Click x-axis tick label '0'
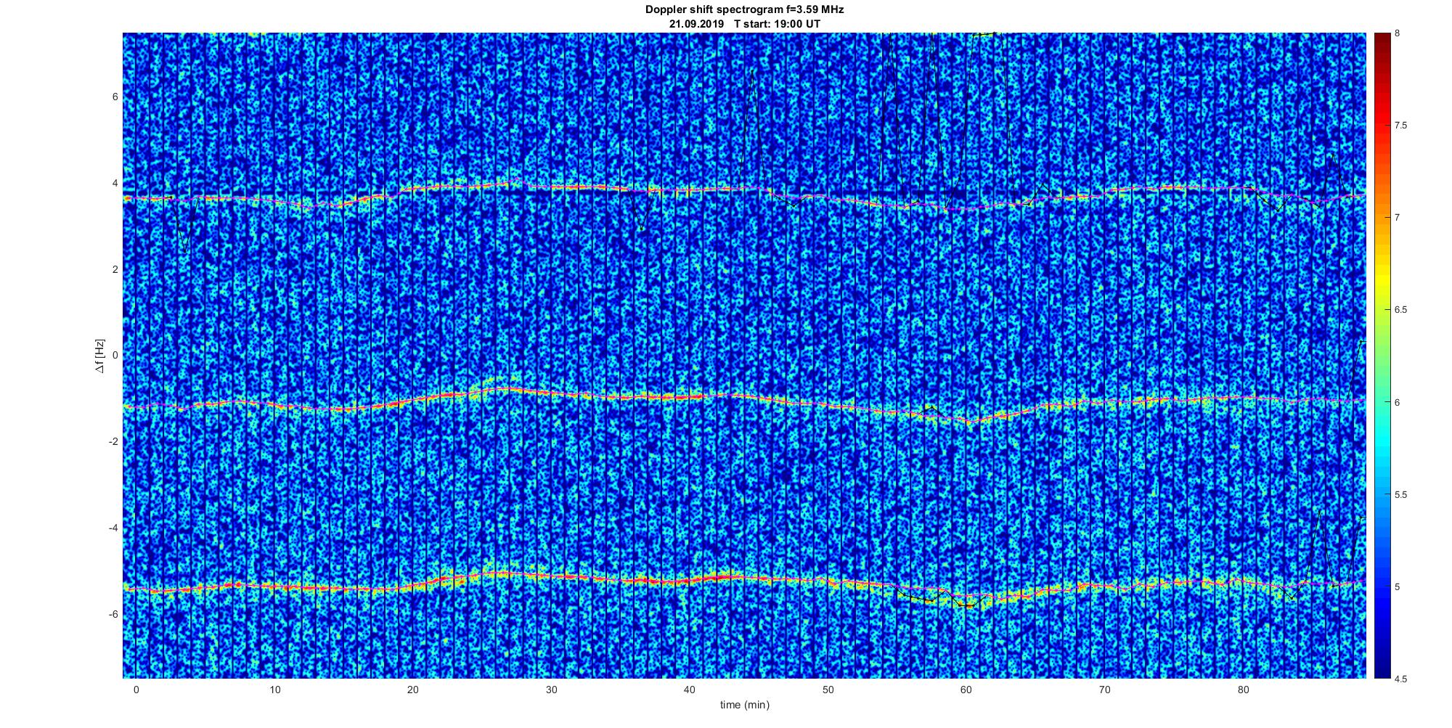 click(x=136, y=690)
